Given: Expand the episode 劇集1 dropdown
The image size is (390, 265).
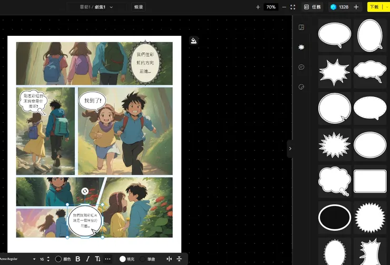Looking at the screenshot, I should (111, 7).
